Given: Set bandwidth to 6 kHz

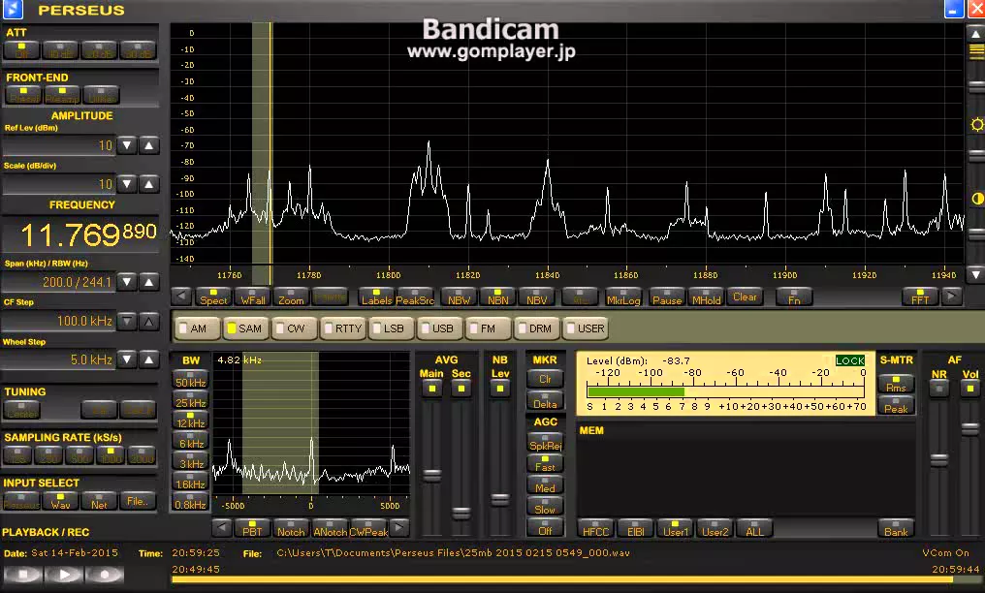Looking at the screenshot, I should [190, 441].
